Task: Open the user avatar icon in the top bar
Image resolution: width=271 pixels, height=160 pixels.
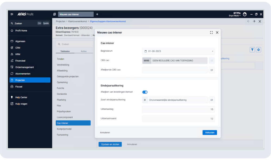Action: tap(245, 14)
